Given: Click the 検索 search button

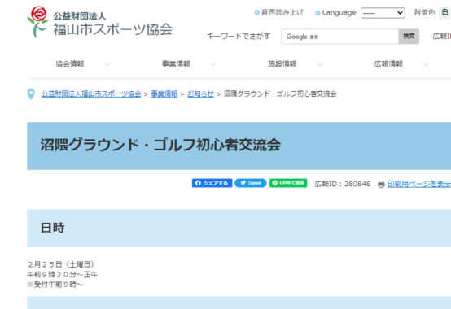Looking at the screenshot, I should coord(409,37).
